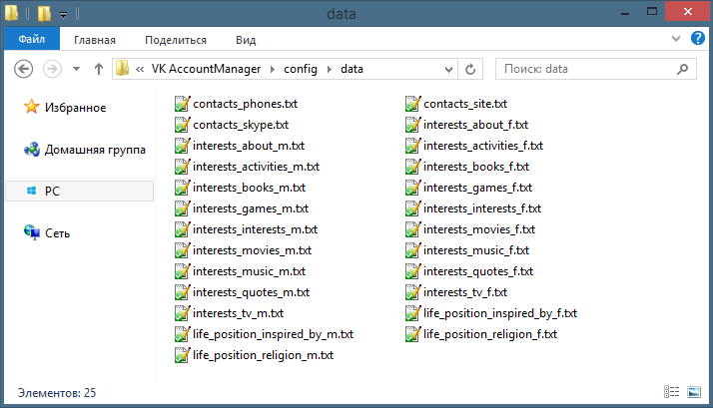713x408 pixels.
Task: Click the interests_interests_m.txt file icon
Action: (182, 229)
